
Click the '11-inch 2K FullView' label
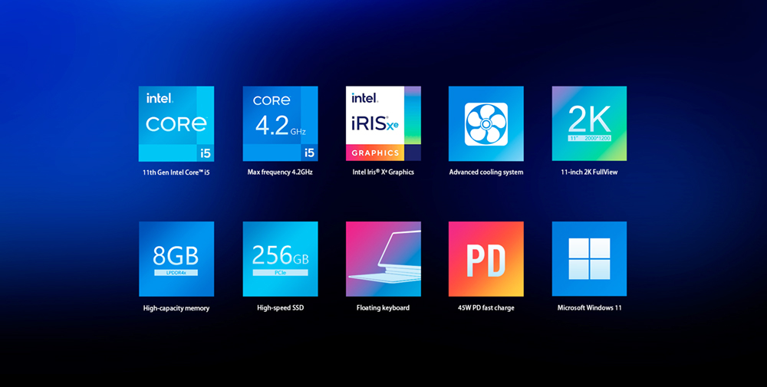[589, 172]
